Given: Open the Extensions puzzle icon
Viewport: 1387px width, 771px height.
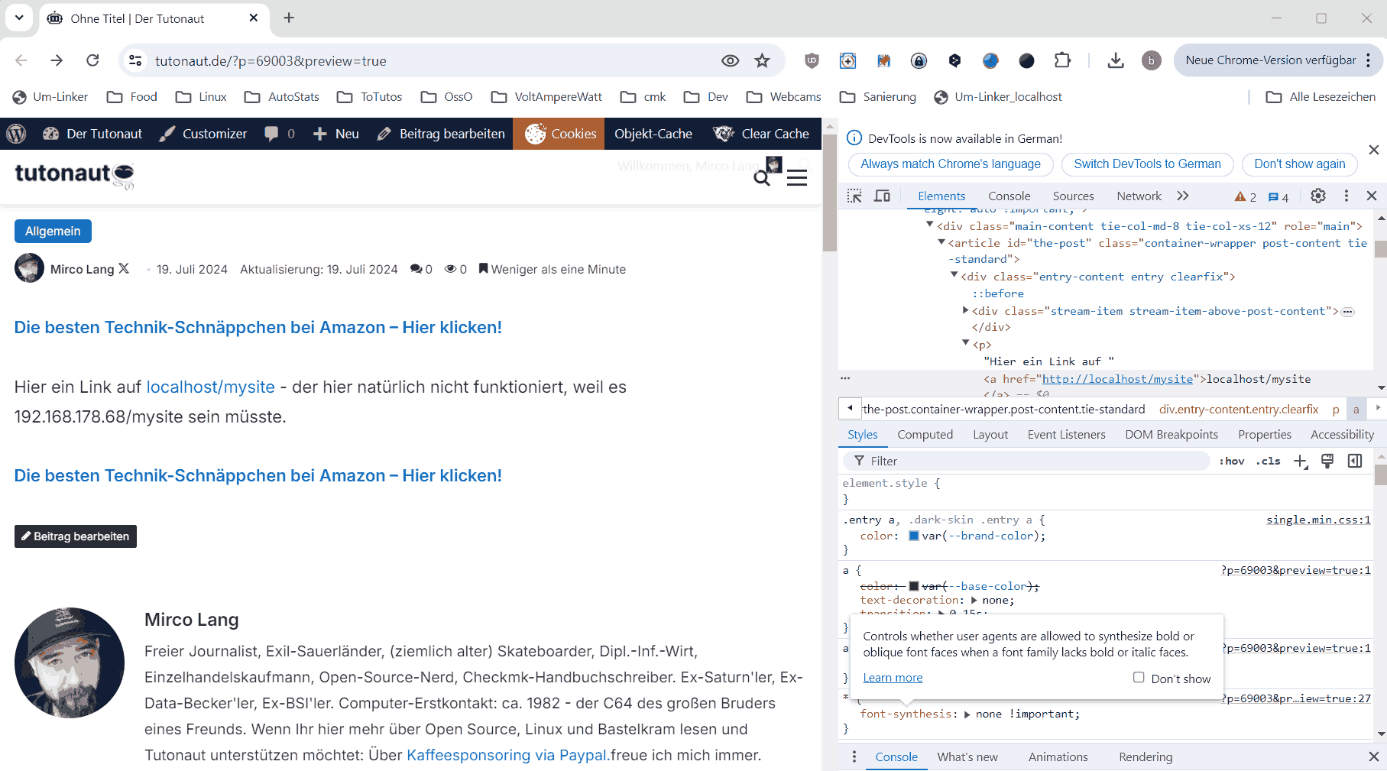Looking at the screenshot, I should coord(1062,60).
